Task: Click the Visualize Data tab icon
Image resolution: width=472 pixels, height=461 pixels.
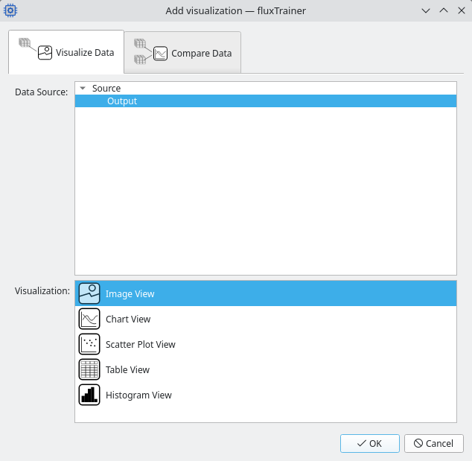Action: [36, 48]
